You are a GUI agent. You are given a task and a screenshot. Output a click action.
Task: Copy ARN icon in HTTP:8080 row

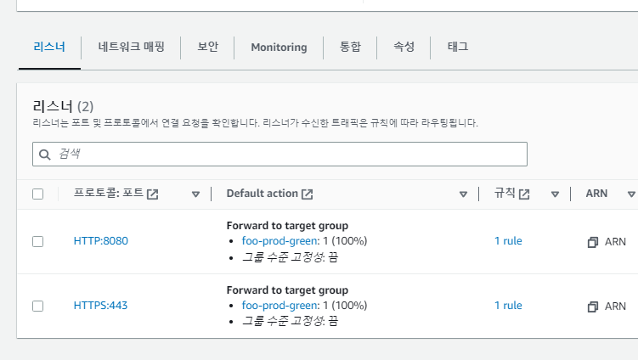point(593,242)
